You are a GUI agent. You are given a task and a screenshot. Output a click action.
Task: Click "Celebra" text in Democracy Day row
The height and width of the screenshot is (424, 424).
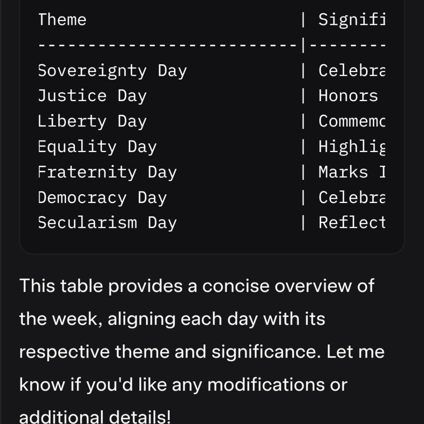pyautogui.click(x=352, y=197)
